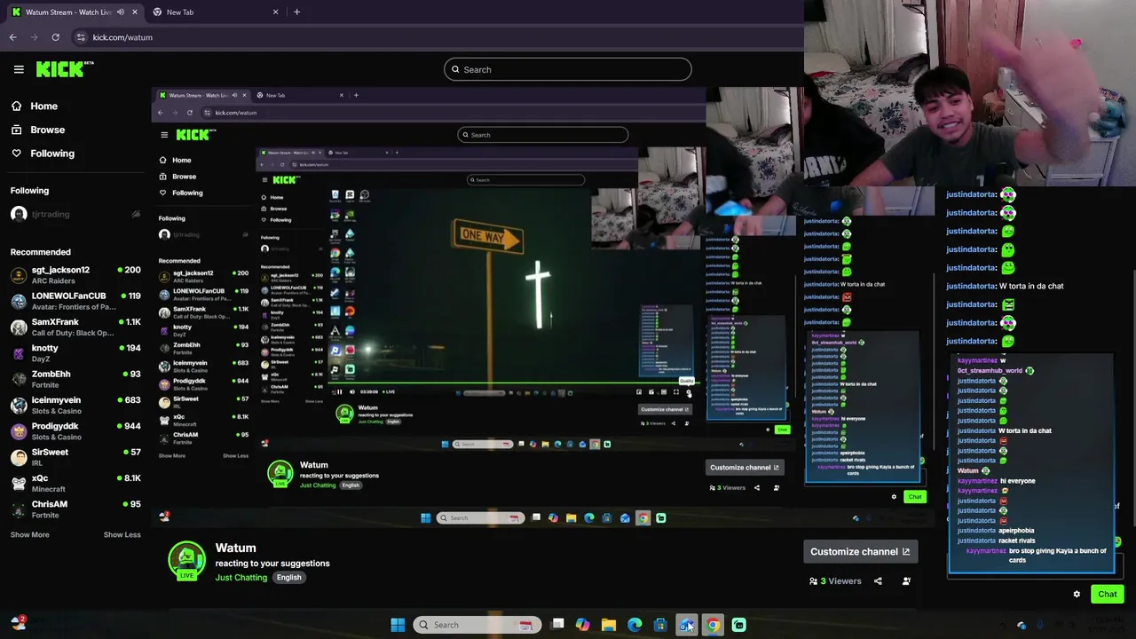Open LONEWOLFanCUB channel in outermost list

(x=75, y=301)
